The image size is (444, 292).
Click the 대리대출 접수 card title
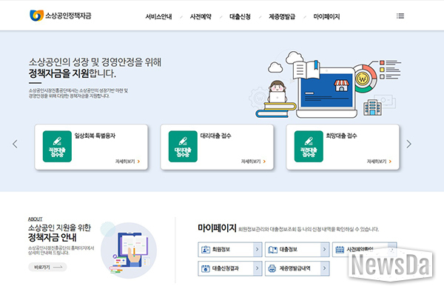pyautogui.click(x=215, y=136)
